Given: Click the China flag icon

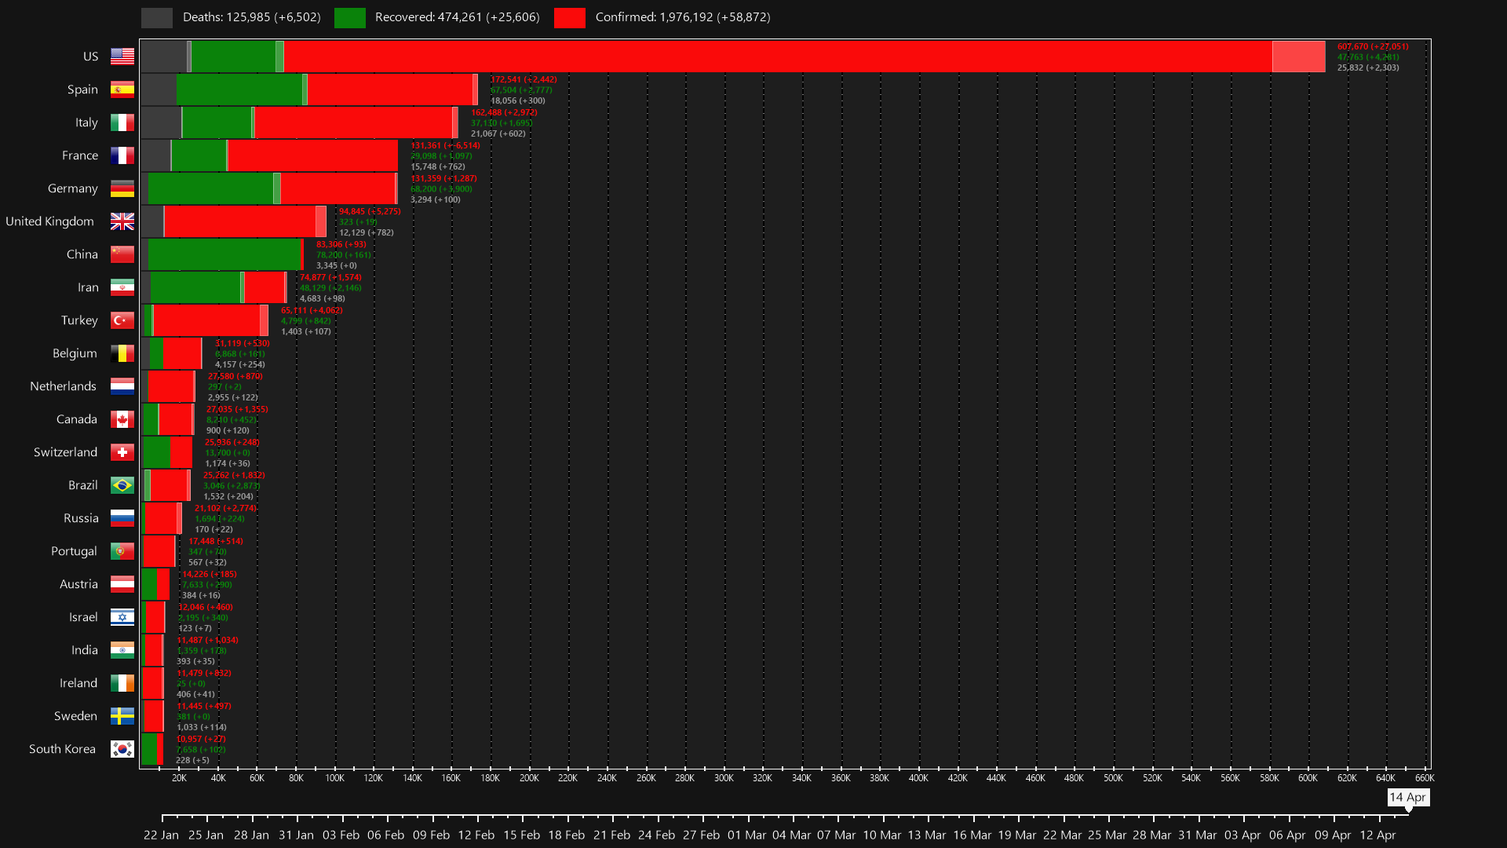Looking at the screenshot, I should 122,254.
